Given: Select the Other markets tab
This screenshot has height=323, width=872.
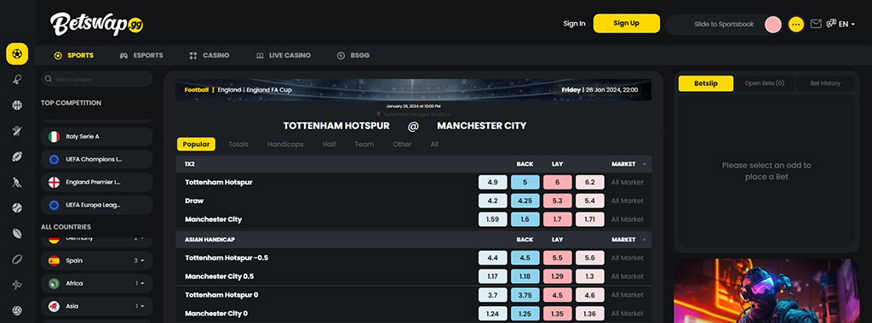Looking at the screenshot, I should pyautogui.click(x=402, y=144).
